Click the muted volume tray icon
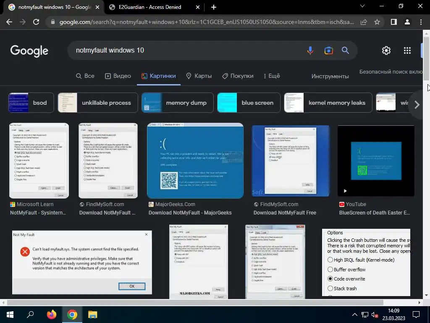Viewport: 430px width, 323px height. (375, 315)
